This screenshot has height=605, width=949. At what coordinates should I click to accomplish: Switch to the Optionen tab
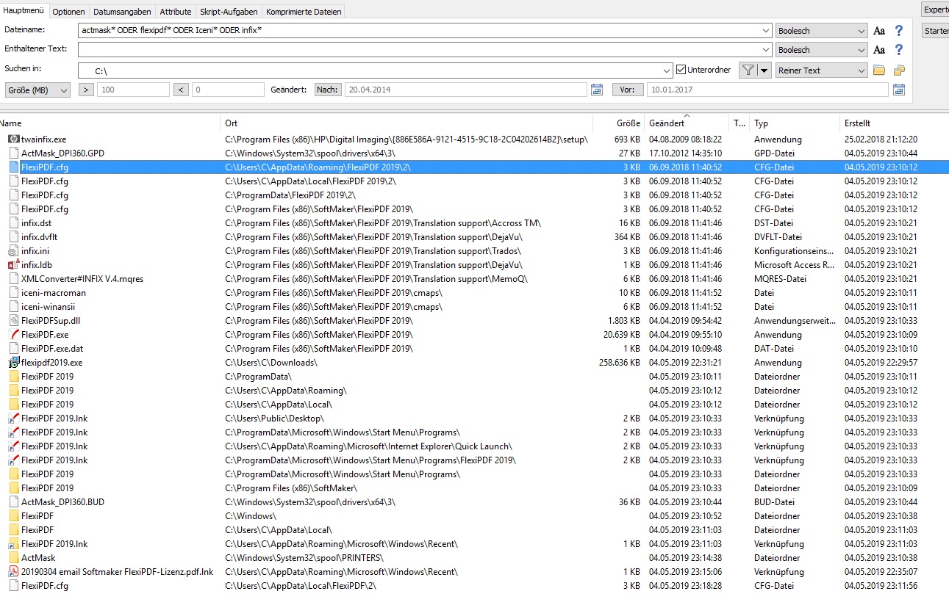pyautogui.click(x=68, y=12)
